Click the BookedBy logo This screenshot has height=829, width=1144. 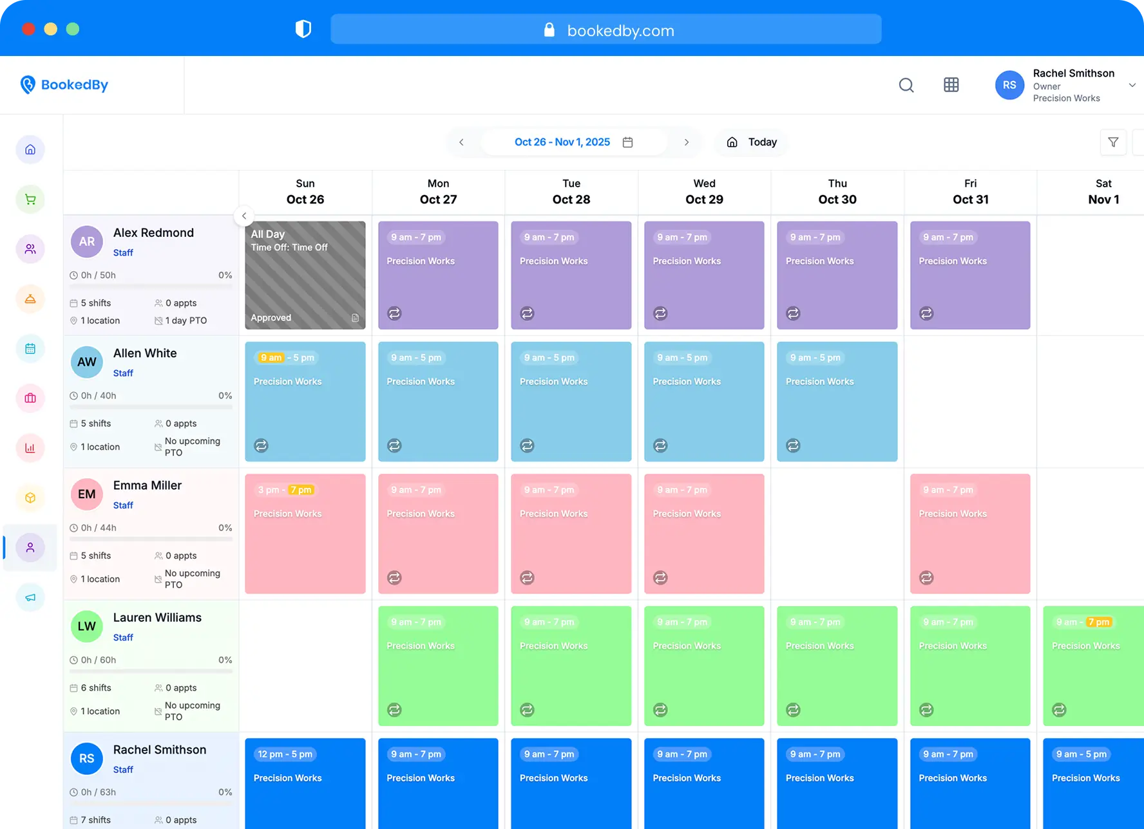pyautogui.click(x=64, y=84)
